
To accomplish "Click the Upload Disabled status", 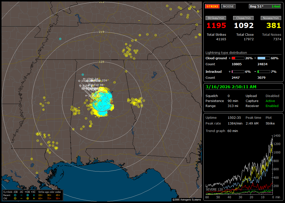I will (x=272, y=96).
